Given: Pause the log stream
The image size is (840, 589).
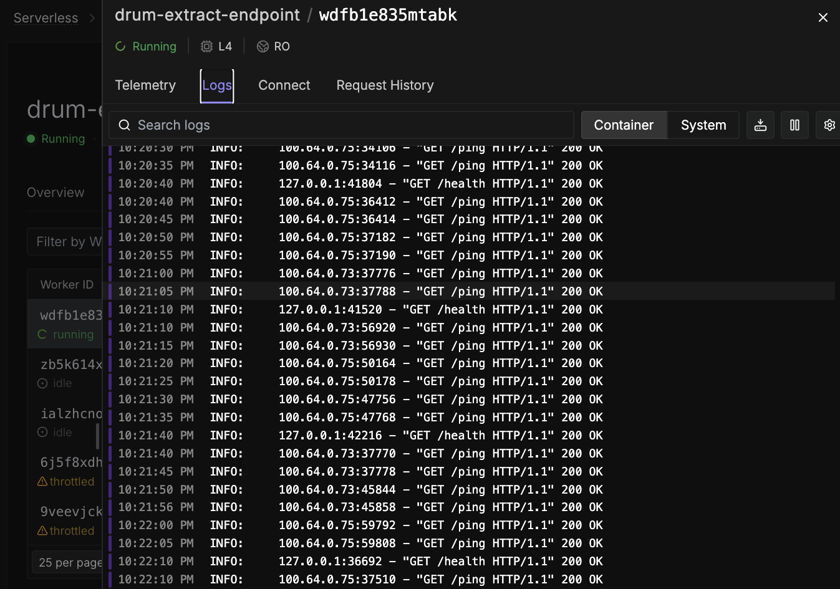Looking at the screenshot, I should click(x=794, y=125).
